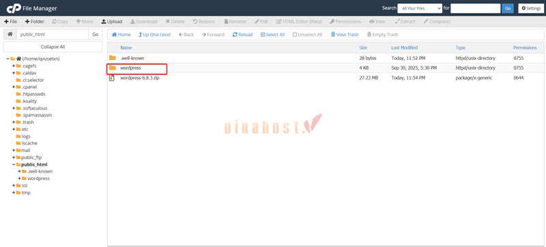
Task: Select .koality in the tree
Action: (x=29, y=101)
